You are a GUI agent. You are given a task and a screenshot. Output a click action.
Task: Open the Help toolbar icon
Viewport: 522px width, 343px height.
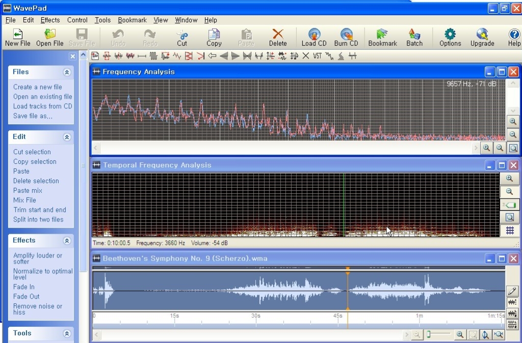[514, 37]
